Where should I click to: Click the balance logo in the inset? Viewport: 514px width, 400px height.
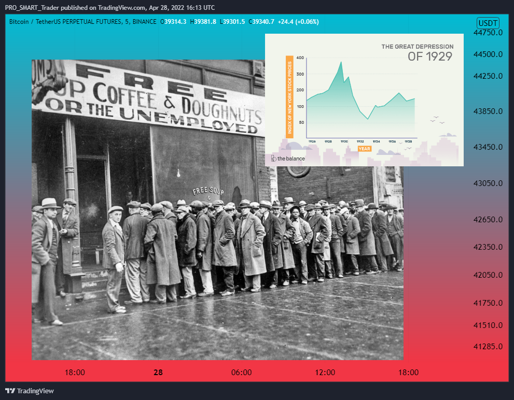pyautogui.click(x=288, y=159)
